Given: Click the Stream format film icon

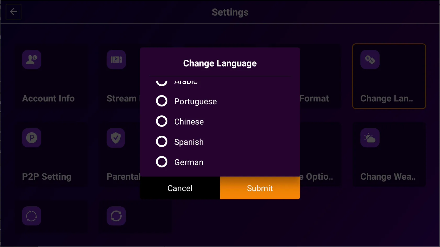Looking at the screenshot, I should 116,59.
